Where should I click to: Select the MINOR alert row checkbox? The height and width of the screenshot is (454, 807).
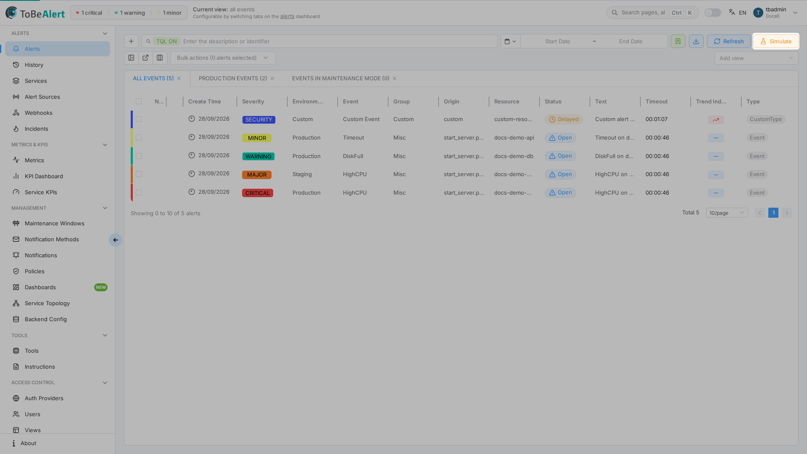tap(139, 137)
